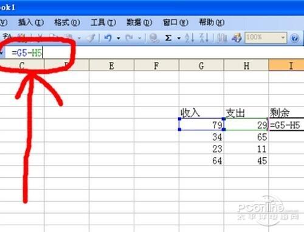
Task: Open the 格式(O) menu
Action: 67,23
